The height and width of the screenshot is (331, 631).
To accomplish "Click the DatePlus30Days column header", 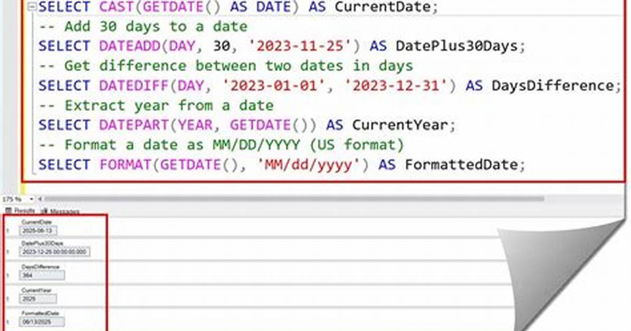I will 42,244.
